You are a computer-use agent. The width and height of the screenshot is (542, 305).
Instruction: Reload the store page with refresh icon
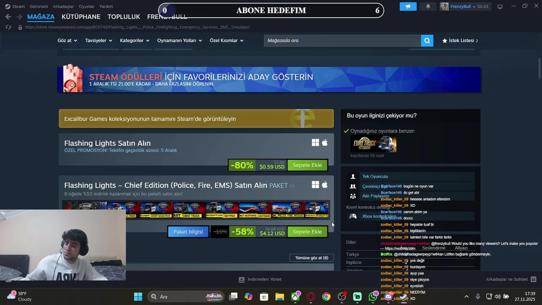pyautogui.click(x=8, y=27)
